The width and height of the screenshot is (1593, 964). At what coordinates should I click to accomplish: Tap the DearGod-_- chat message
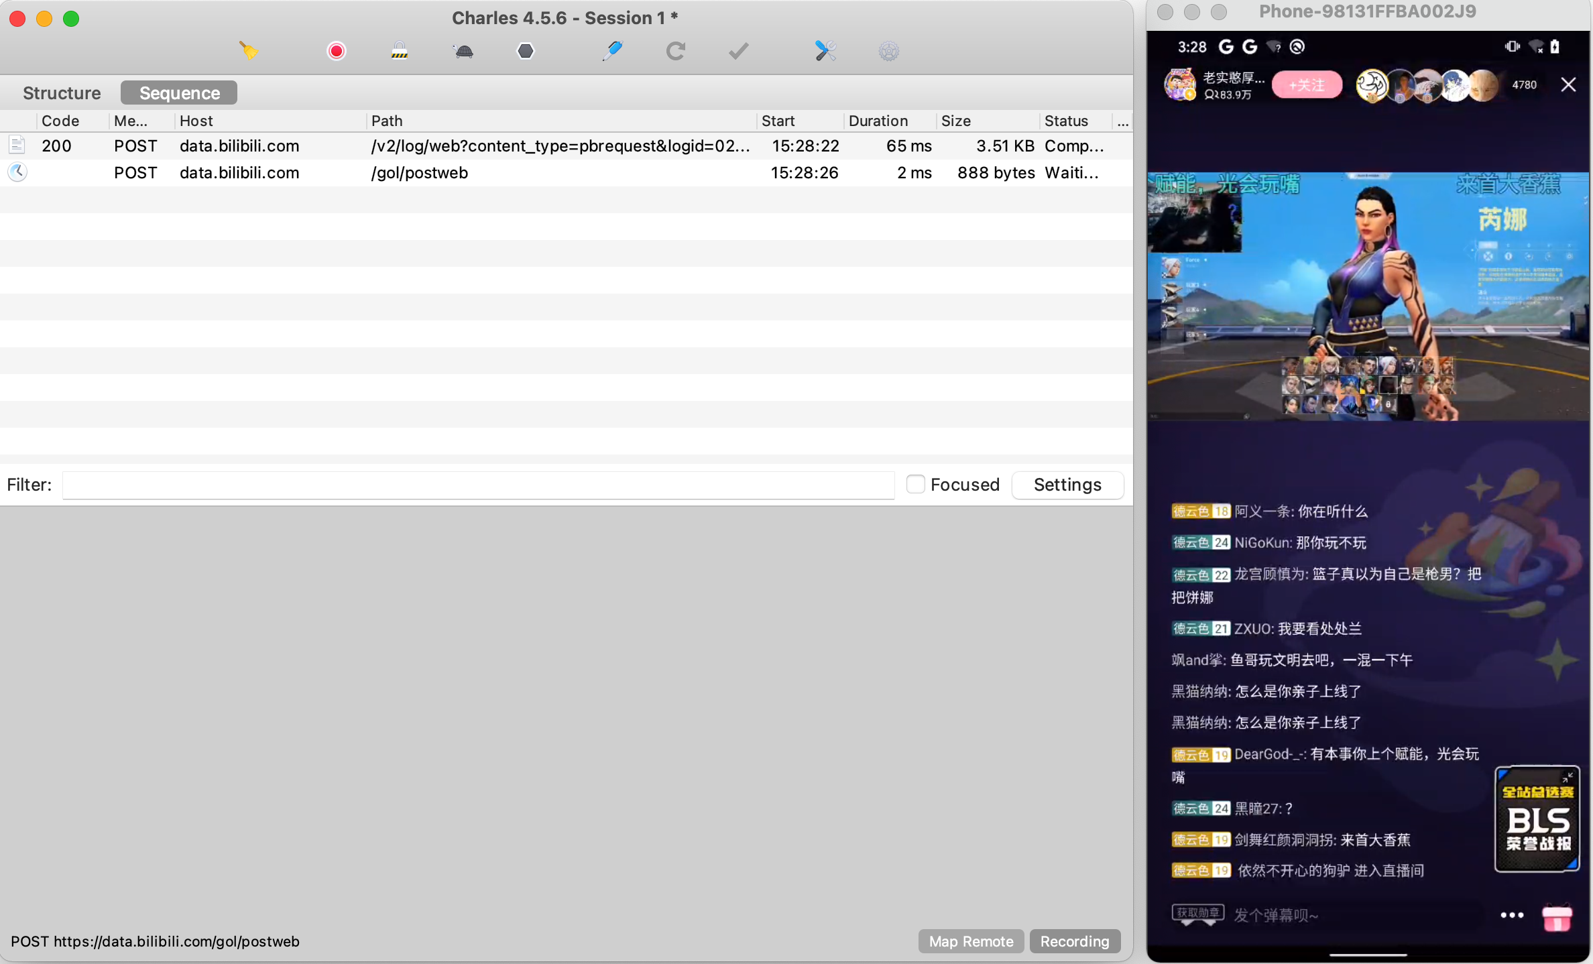tap(1325, 765)
